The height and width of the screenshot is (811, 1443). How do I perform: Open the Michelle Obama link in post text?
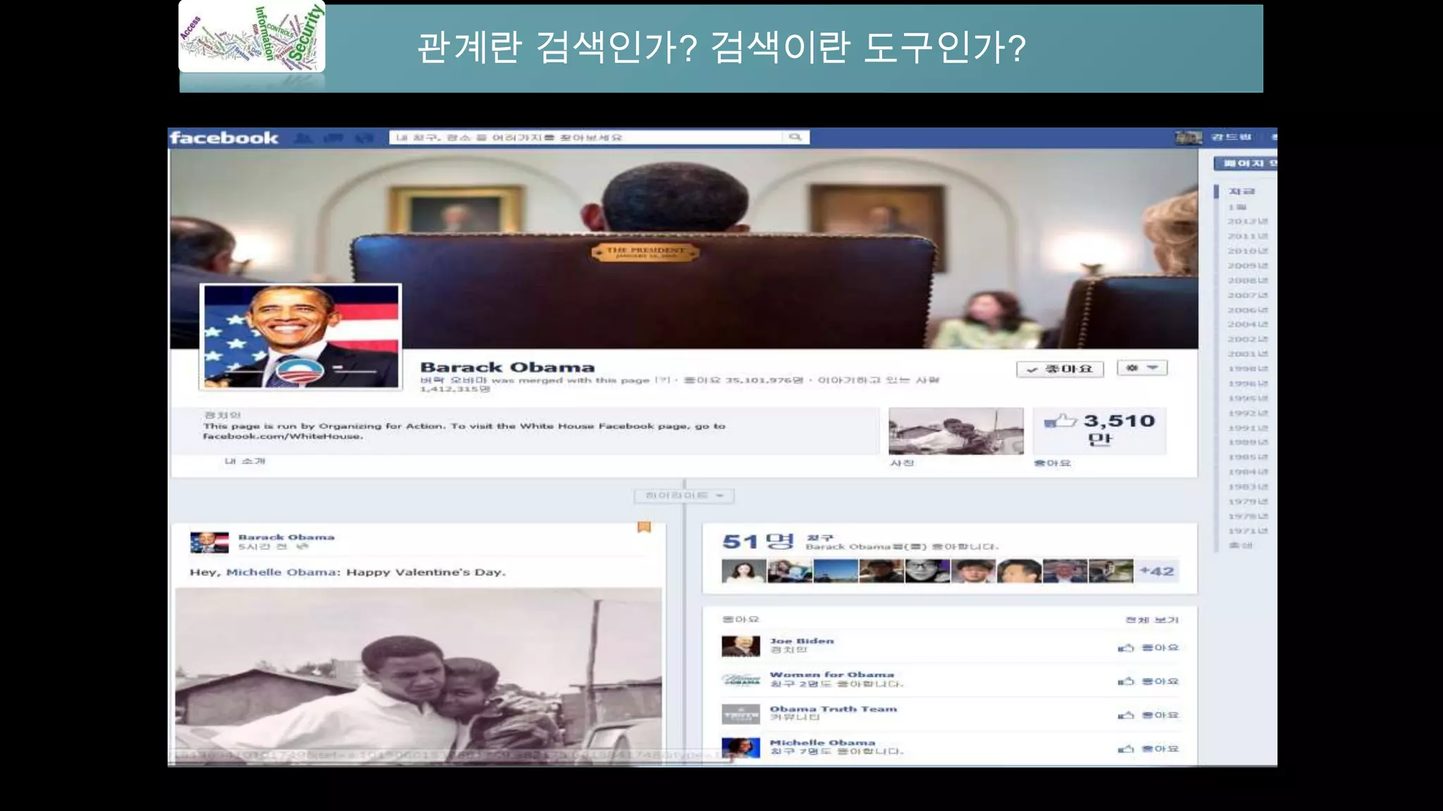click(x=281, y=572)
